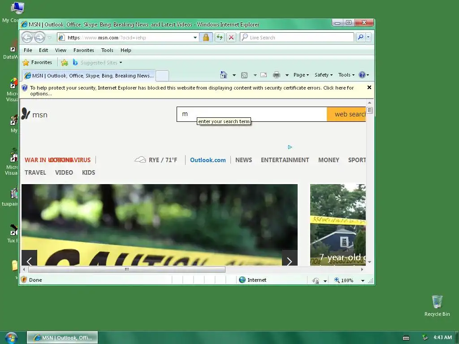Viewport: 459px width, 344px height.
Task: Click the RSS feeds icon
Action: click(244, 75)
